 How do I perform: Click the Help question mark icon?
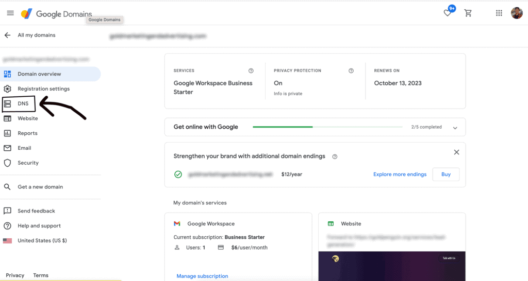click(7, 226)
